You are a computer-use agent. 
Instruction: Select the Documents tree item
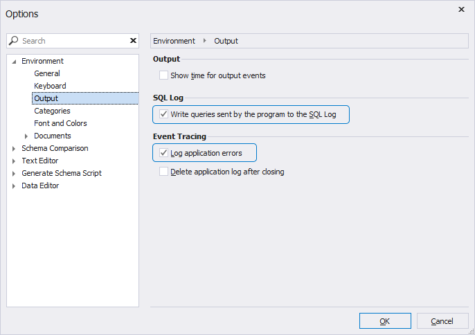[53, 136]
